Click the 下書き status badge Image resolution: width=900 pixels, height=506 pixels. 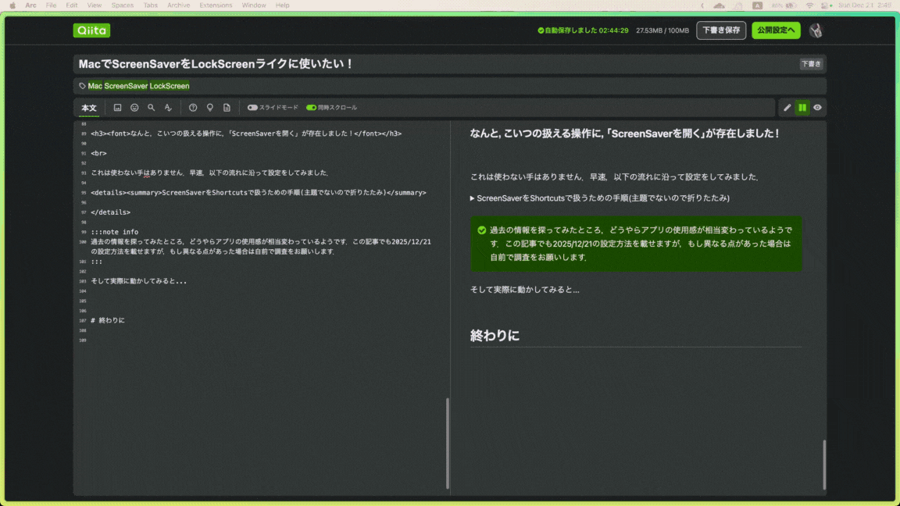coord(811,64)
